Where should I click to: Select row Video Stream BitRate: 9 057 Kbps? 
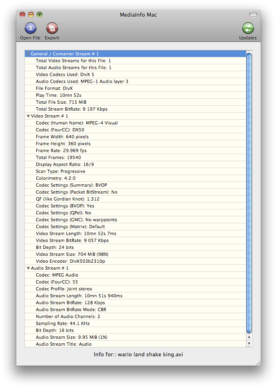[x=135, y=241]
